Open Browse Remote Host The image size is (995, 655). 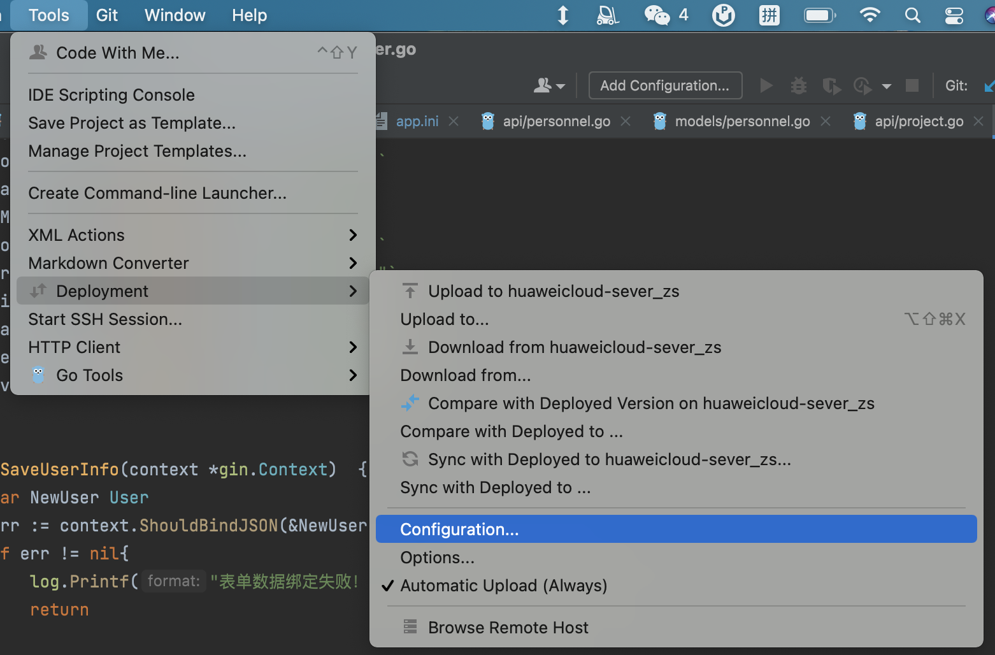(676, 628)
